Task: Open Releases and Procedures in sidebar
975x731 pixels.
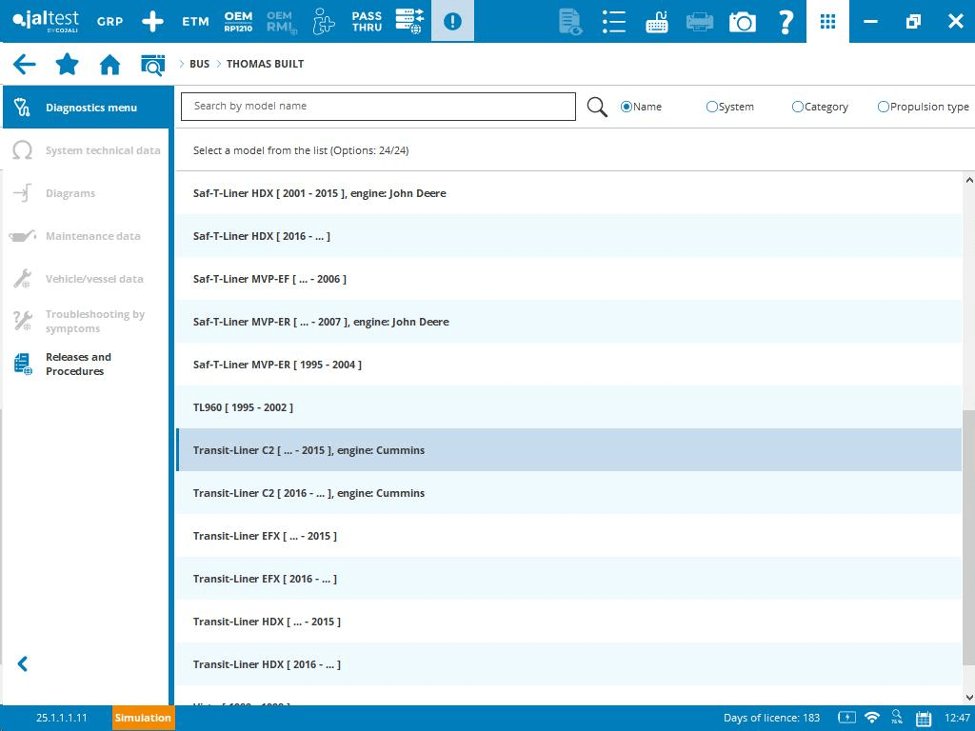Action: tap(78, 364)
